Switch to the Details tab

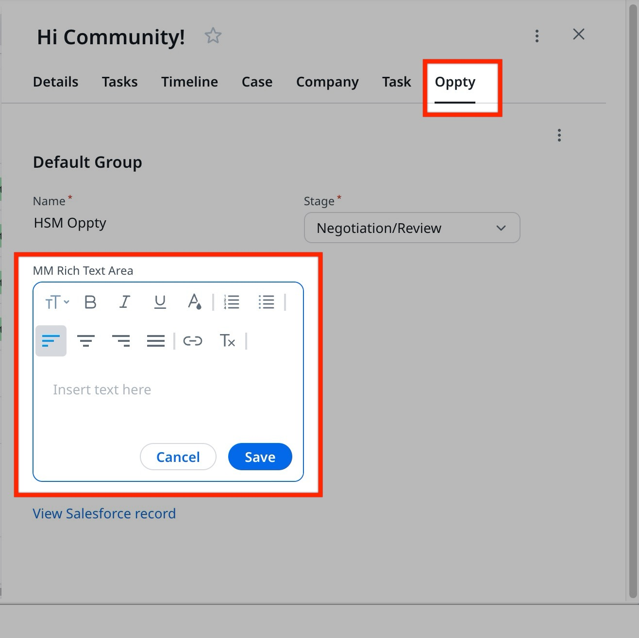tap(55, 82)
